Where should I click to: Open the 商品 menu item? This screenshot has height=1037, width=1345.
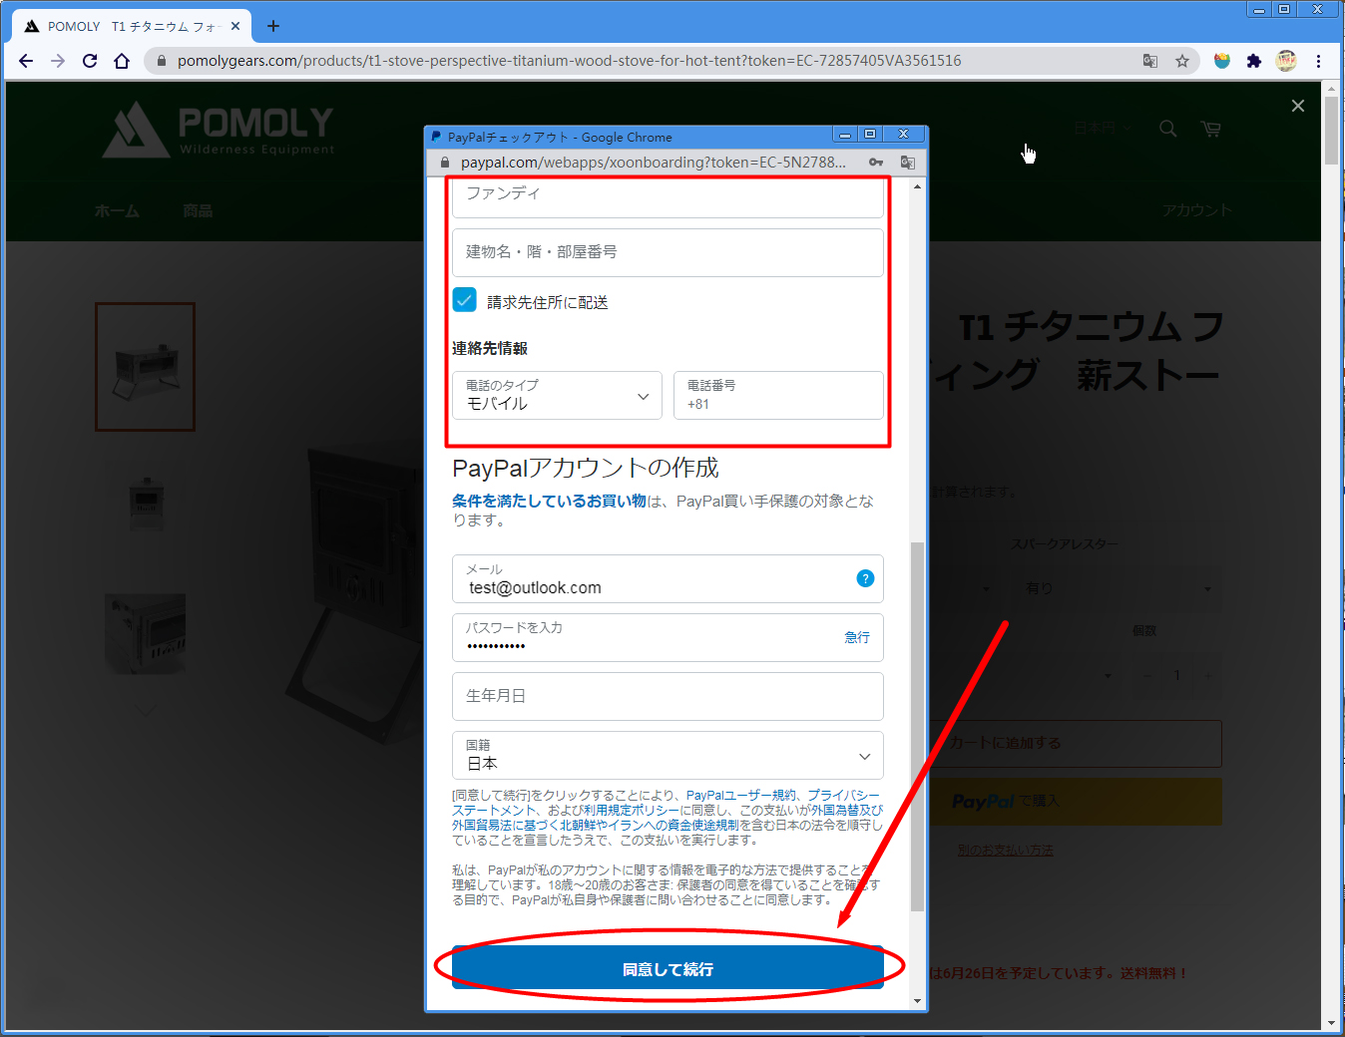tap(198, 210)
